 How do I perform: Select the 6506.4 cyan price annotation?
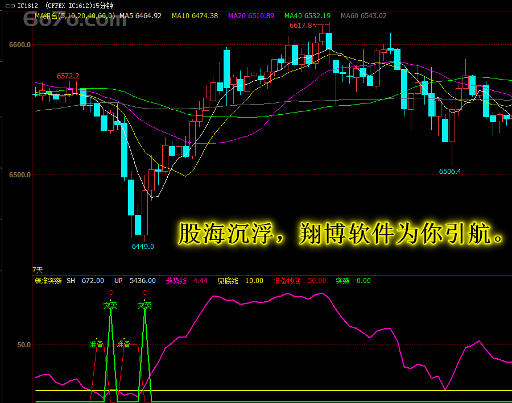tap(450, 172)
